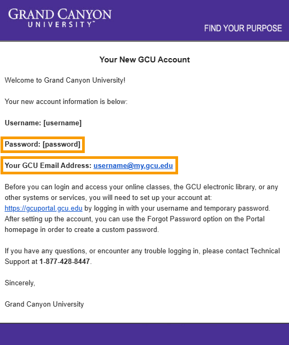Click the Your new account information line

click(x=66, y=102)
